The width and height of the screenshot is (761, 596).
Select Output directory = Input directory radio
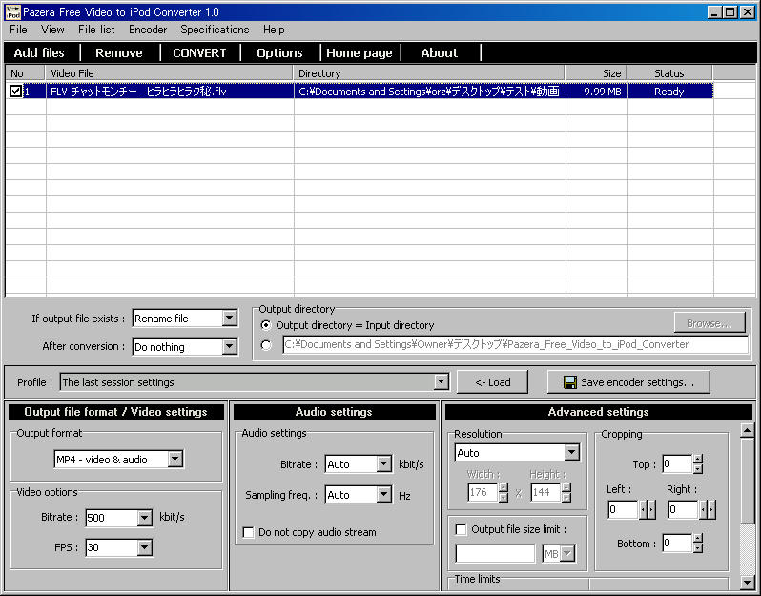coord(265,324)
